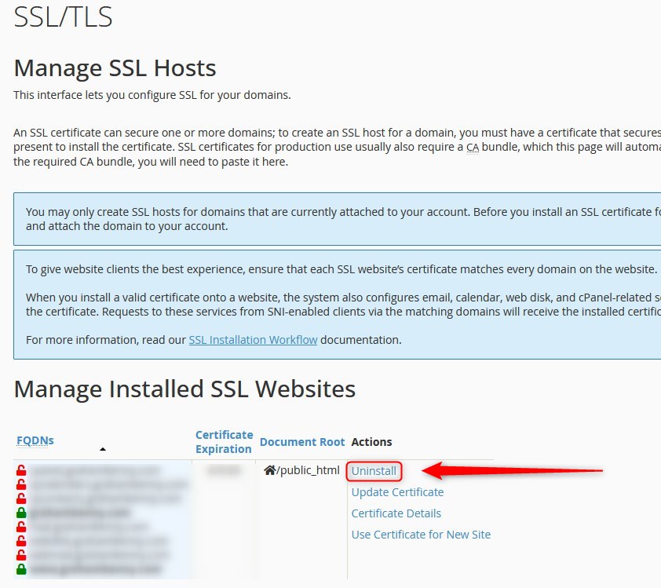Click the upper green locked padlock icon
Viewport: 661px width, 588px height.
click(x=21, y=513)
